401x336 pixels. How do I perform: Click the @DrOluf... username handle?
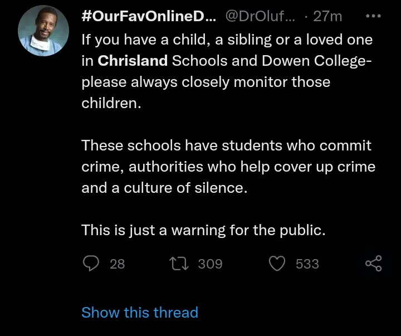pyautogui.click(x=262, y=17)
